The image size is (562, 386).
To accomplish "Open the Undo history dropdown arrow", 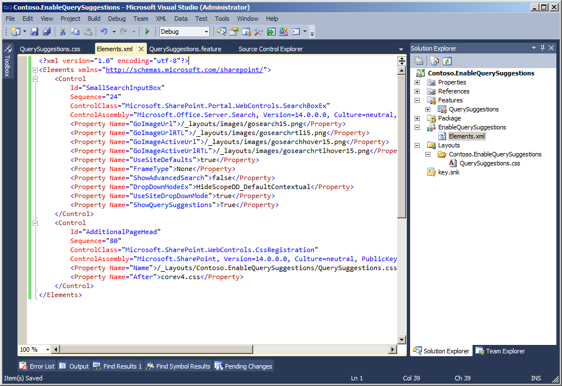I will [x=114, y=32].
